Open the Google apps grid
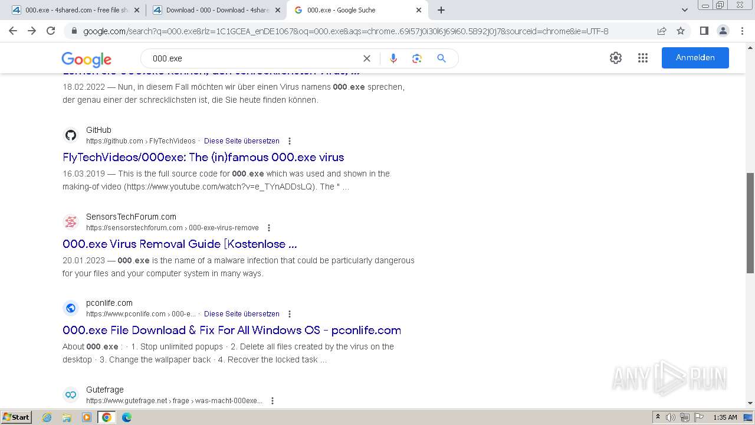Image resolution: width=755 pixels, height=425 pixels. (643, 58)
